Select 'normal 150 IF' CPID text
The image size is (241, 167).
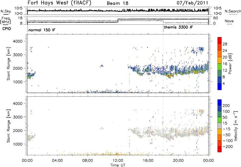pyautogui.click(x=42, y=30)
